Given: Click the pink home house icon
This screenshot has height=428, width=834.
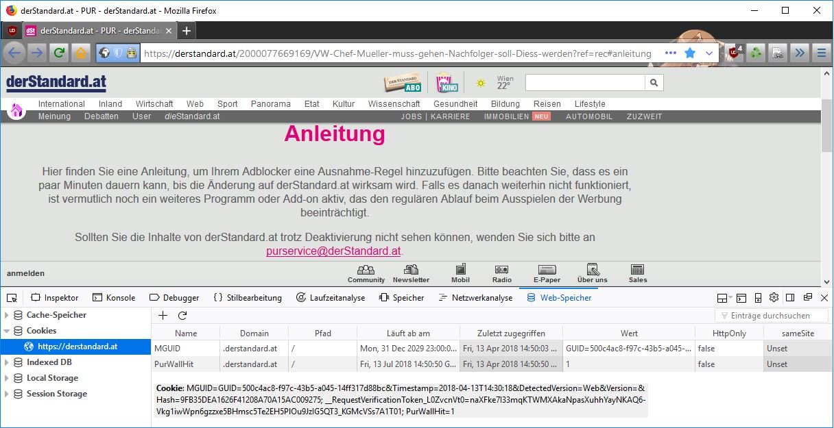Looking at the screenshot, I should pyautogui.click(x=16, y=110).
